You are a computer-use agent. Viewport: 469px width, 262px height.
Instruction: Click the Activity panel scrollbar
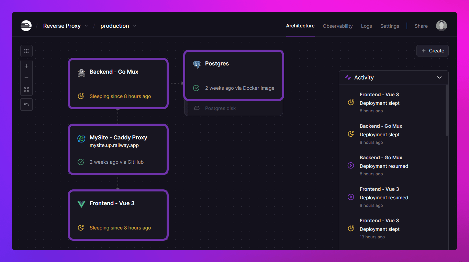[447, 110]
